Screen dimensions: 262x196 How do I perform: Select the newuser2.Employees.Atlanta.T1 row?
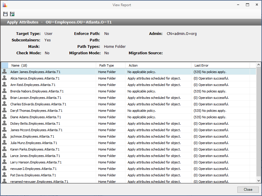[x=33, y=169]
